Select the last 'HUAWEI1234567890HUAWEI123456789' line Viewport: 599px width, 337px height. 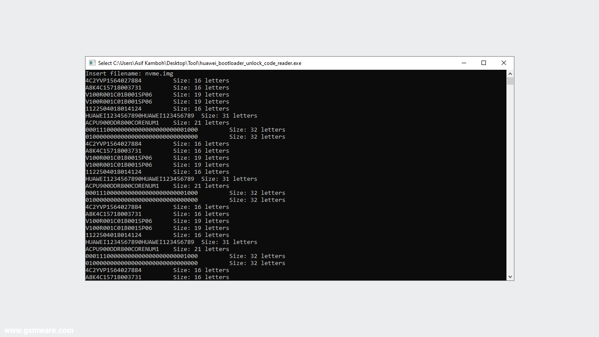[x=171, y=242]
